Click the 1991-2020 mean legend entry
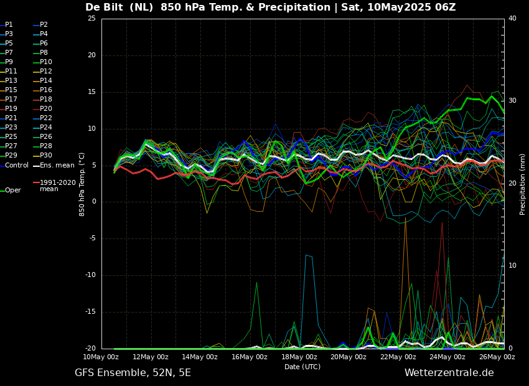 click(x=57, y=186)
